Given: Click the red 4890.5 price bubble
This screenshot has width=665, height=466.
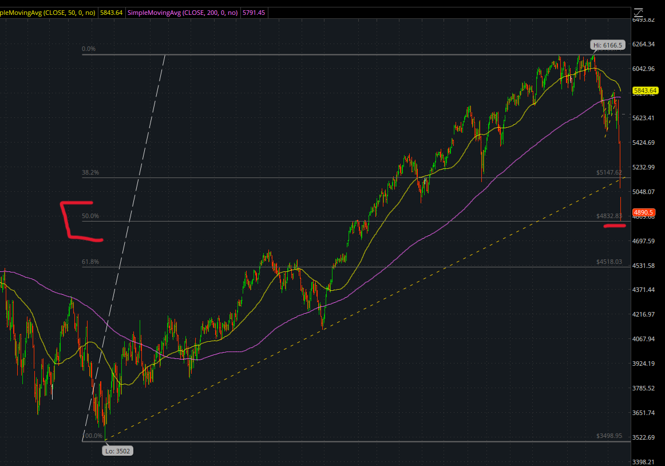Looking at the screenshot, I should click(645, 212).
